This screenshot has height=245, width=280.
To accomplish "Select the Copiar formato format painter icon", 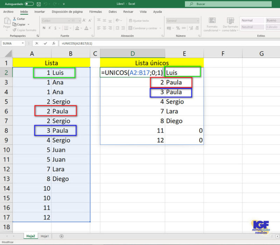I will tap(15, 29).
